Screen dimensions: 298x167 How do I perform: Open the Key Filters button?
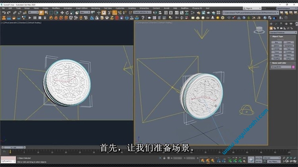[x=273, y=161]
